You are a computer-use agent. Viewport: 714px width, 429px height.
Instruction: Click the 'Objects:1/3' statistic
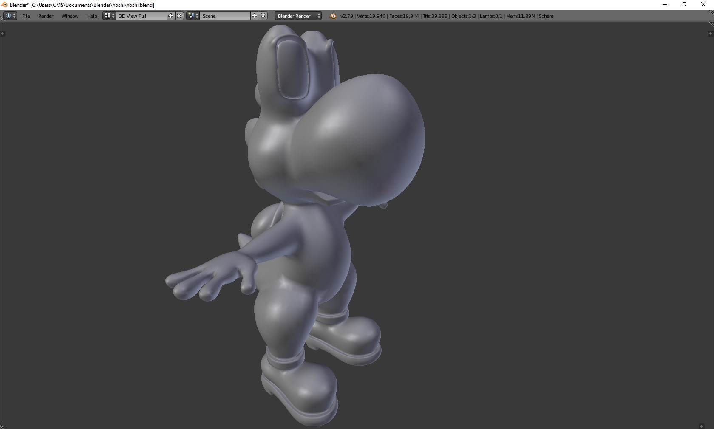click(463, 16)
